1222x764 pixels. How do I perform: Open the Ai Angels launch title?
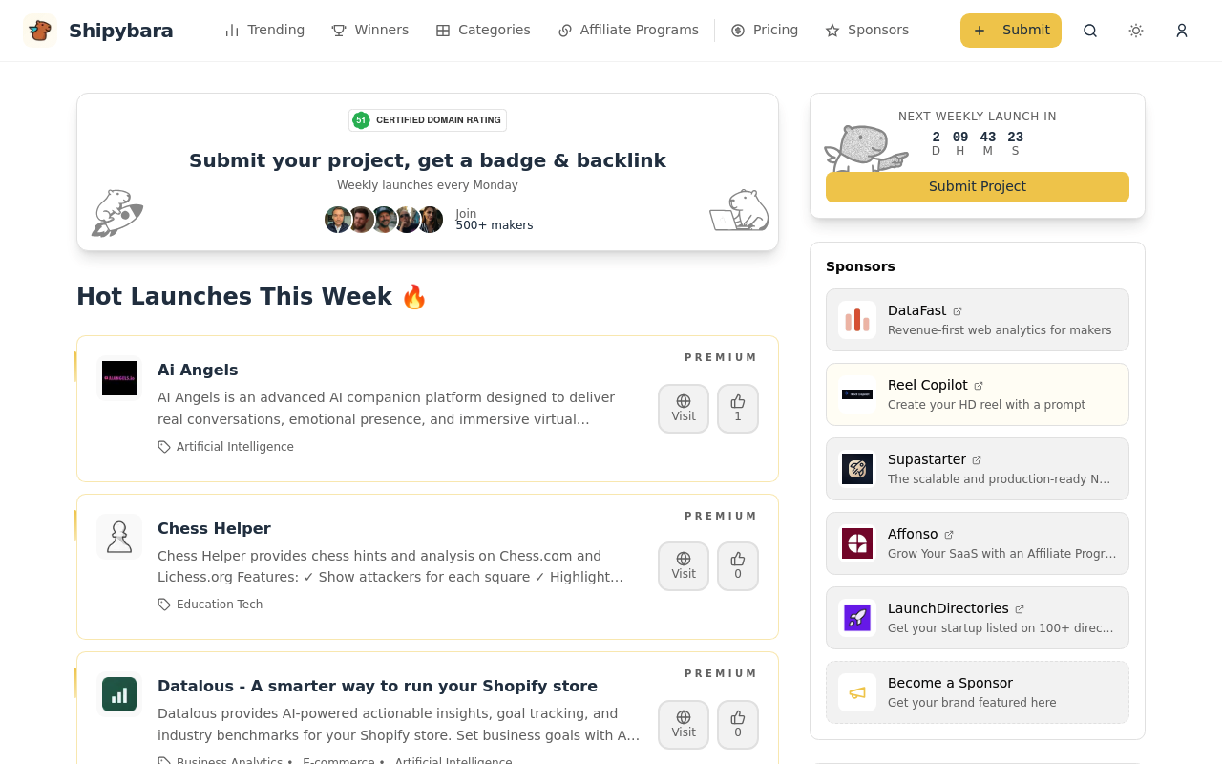[198, 371]
